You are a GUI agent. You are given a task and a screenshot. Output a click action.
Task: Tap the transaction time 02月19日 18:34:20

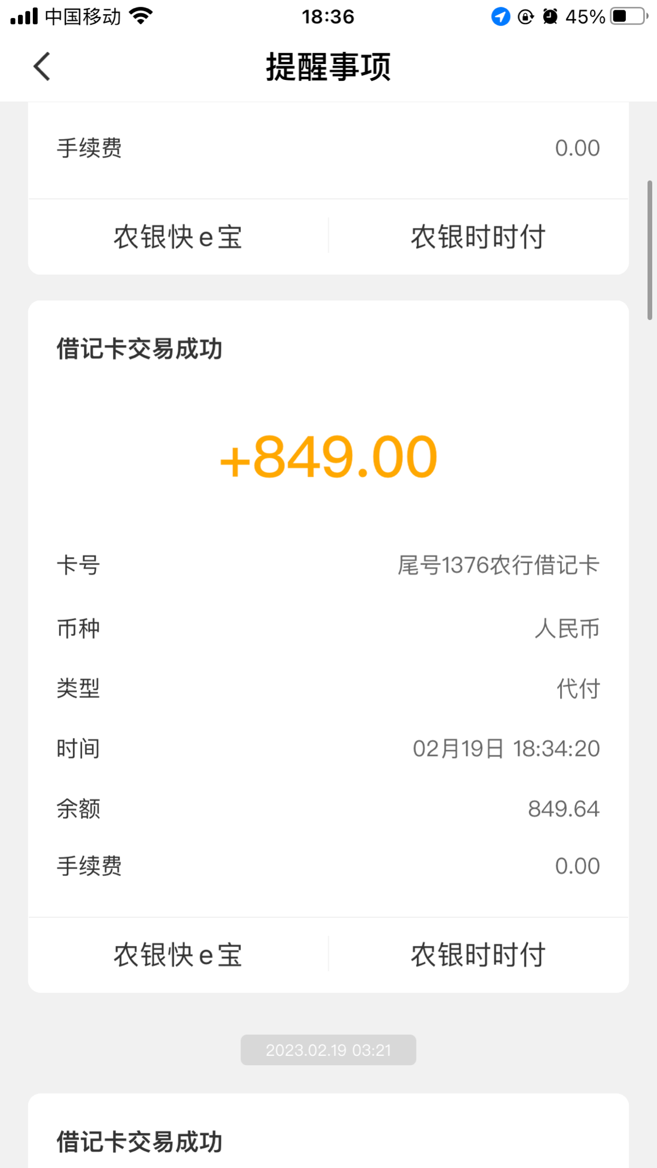[506, 749]
